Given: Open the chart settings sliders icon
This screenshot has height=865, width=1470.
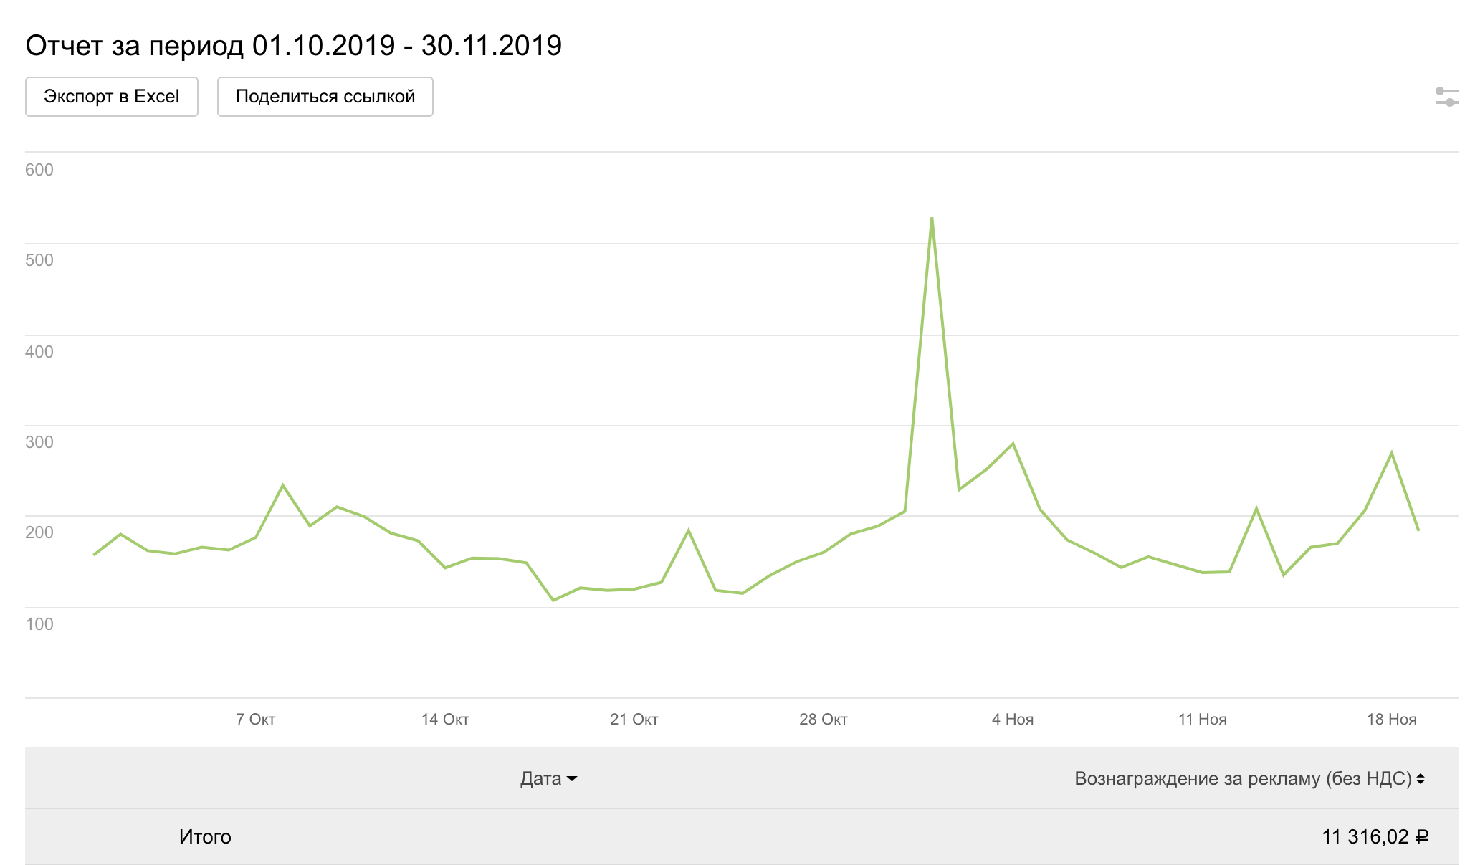Looking at the screenshot, I should click(x=1446, y=97).
